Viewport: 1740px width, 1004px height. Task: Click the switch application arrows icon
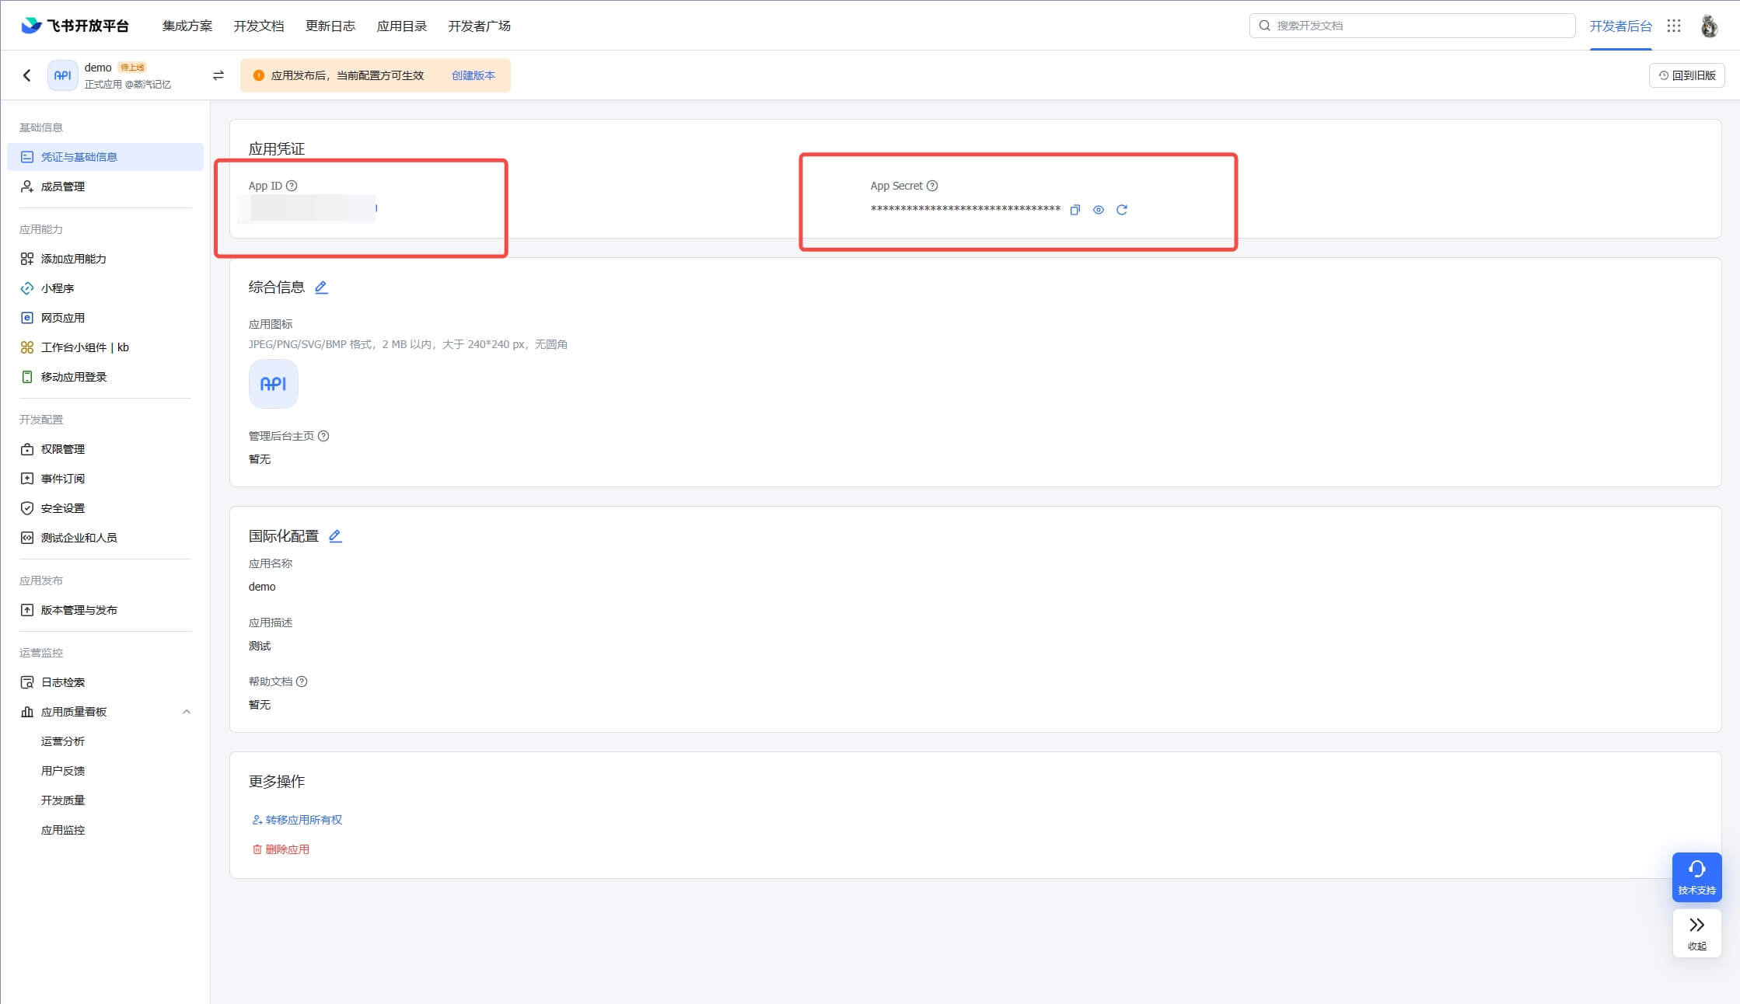pyautogui.click(x=218, y=75)
